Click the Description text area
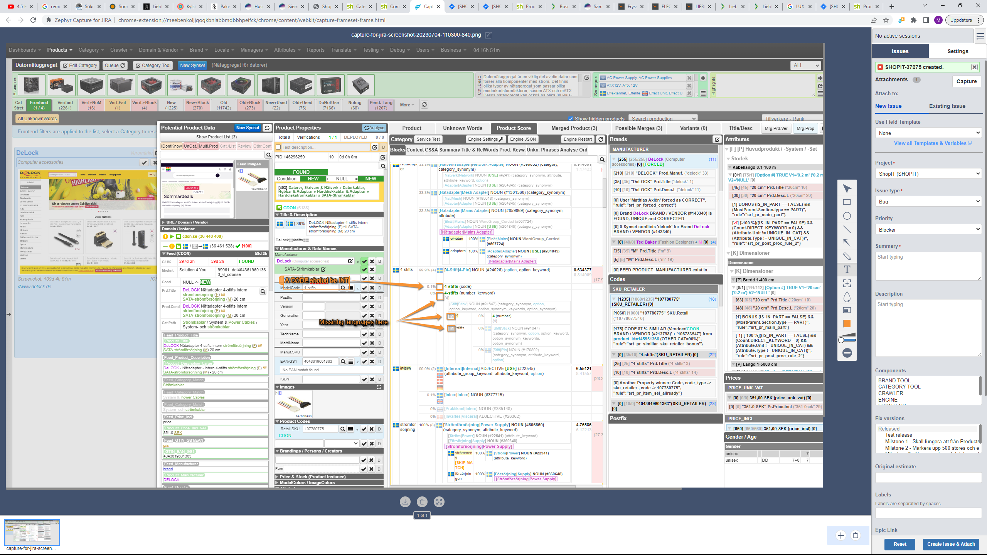This screenshot has height=555, width=987. (x=928, y=328)
